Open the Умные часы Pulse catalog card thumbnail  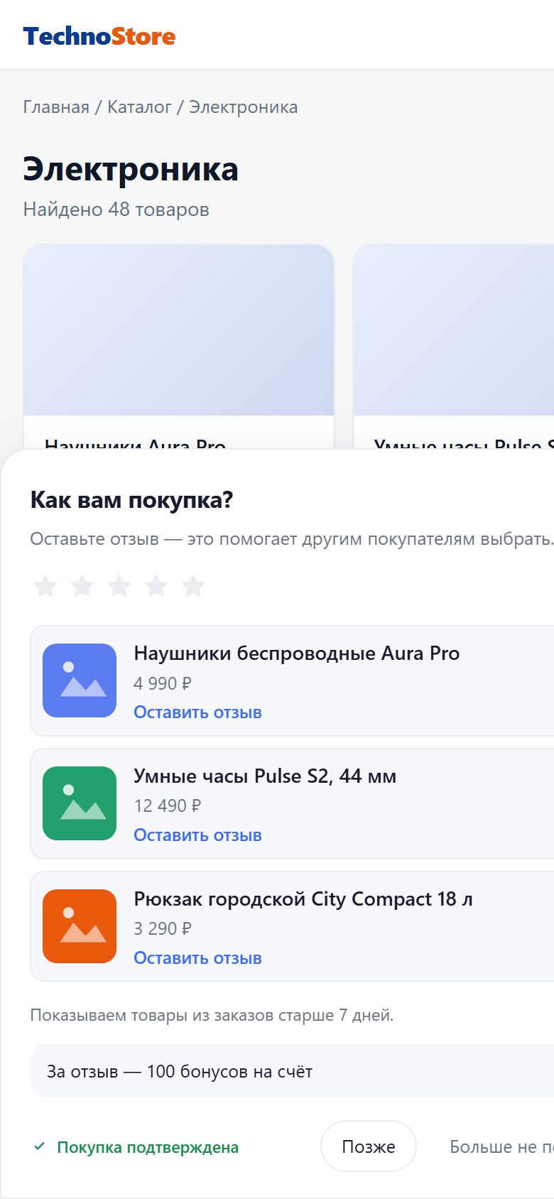pos(454,330)
